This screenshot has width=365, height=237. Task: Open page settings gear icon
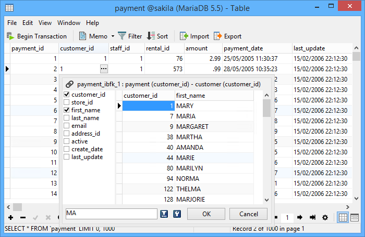(325, 217)
